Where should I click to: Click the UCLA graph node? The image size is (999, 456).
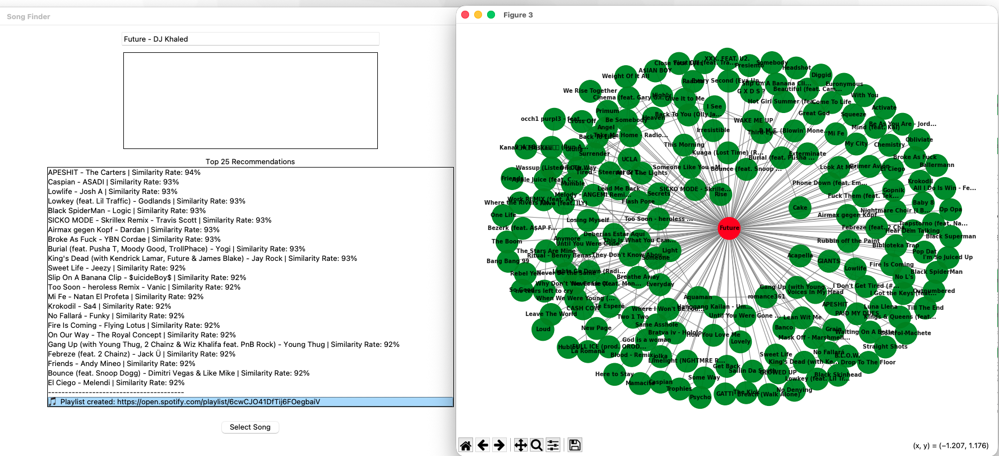pyautogui.click(x=629, y=159)
